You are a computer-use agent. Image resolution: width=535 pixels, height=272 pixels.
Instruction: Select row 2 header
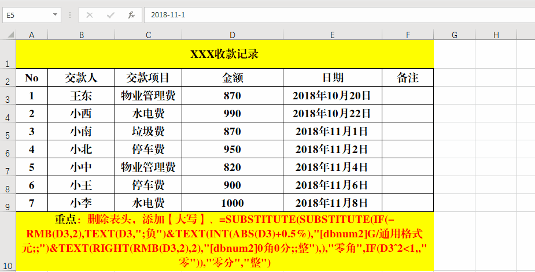point(8,77)
